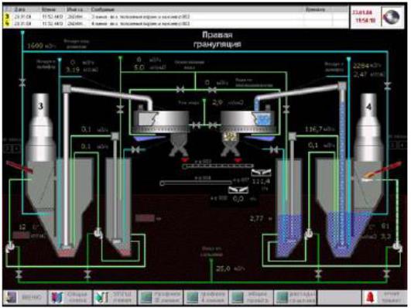Image resolution: width=411 pixels, height=308 pixels.
Task: Click the 2,9 pressure value between granulators
Action: (x=217, y=103)
